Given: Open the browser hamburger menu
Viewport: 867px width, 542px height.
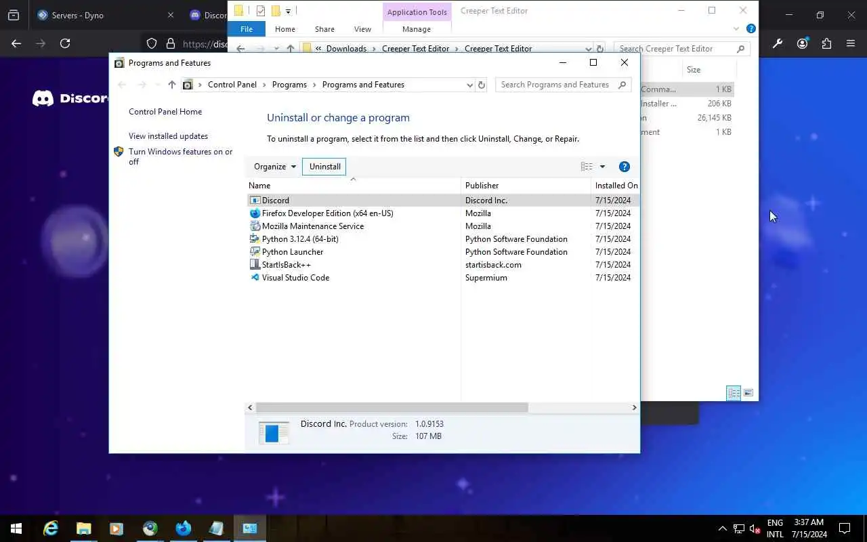Looking at the screenshot, I should pos(851,43).
